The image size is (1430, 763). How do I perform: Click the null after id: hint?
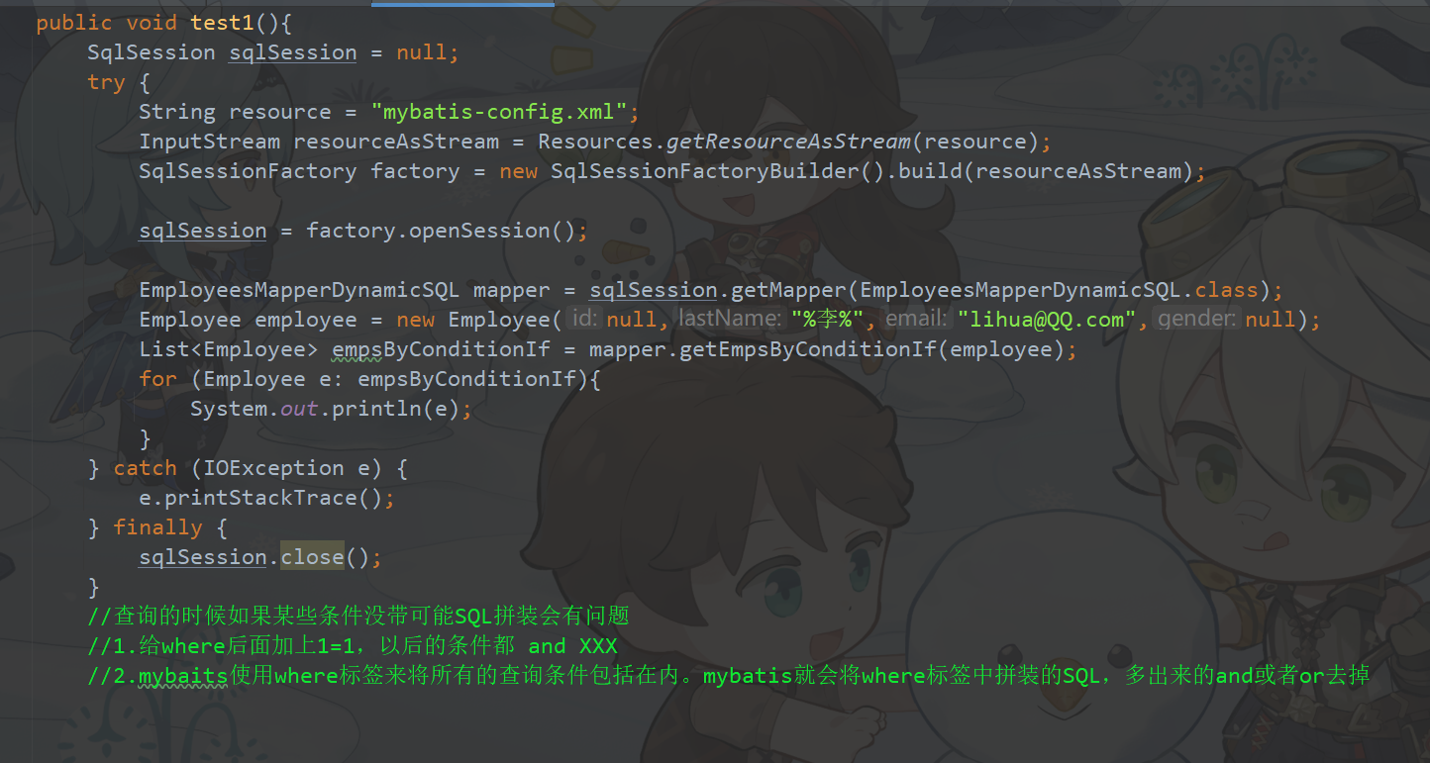[x=632, y=320]
